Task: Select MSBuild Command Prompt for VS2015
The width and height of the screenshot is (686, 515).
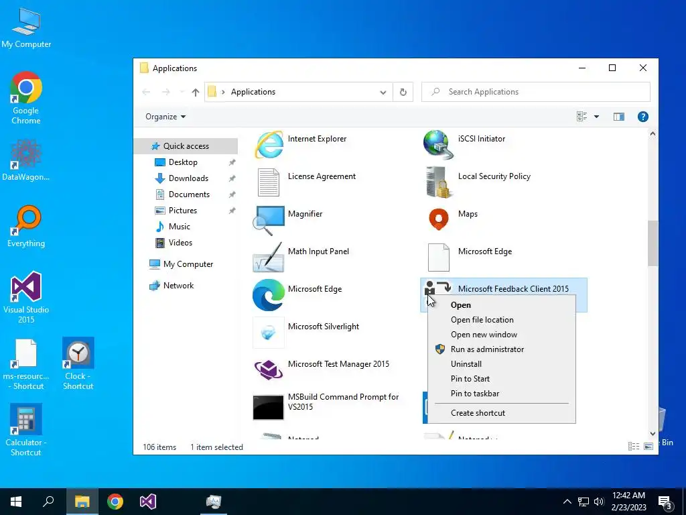Action: click(x=269, y=407)
